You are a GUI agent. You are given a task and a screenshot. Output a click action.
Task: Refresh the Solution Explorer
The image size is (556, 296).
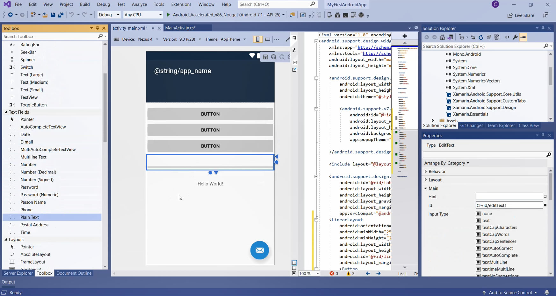coord(481,37)
